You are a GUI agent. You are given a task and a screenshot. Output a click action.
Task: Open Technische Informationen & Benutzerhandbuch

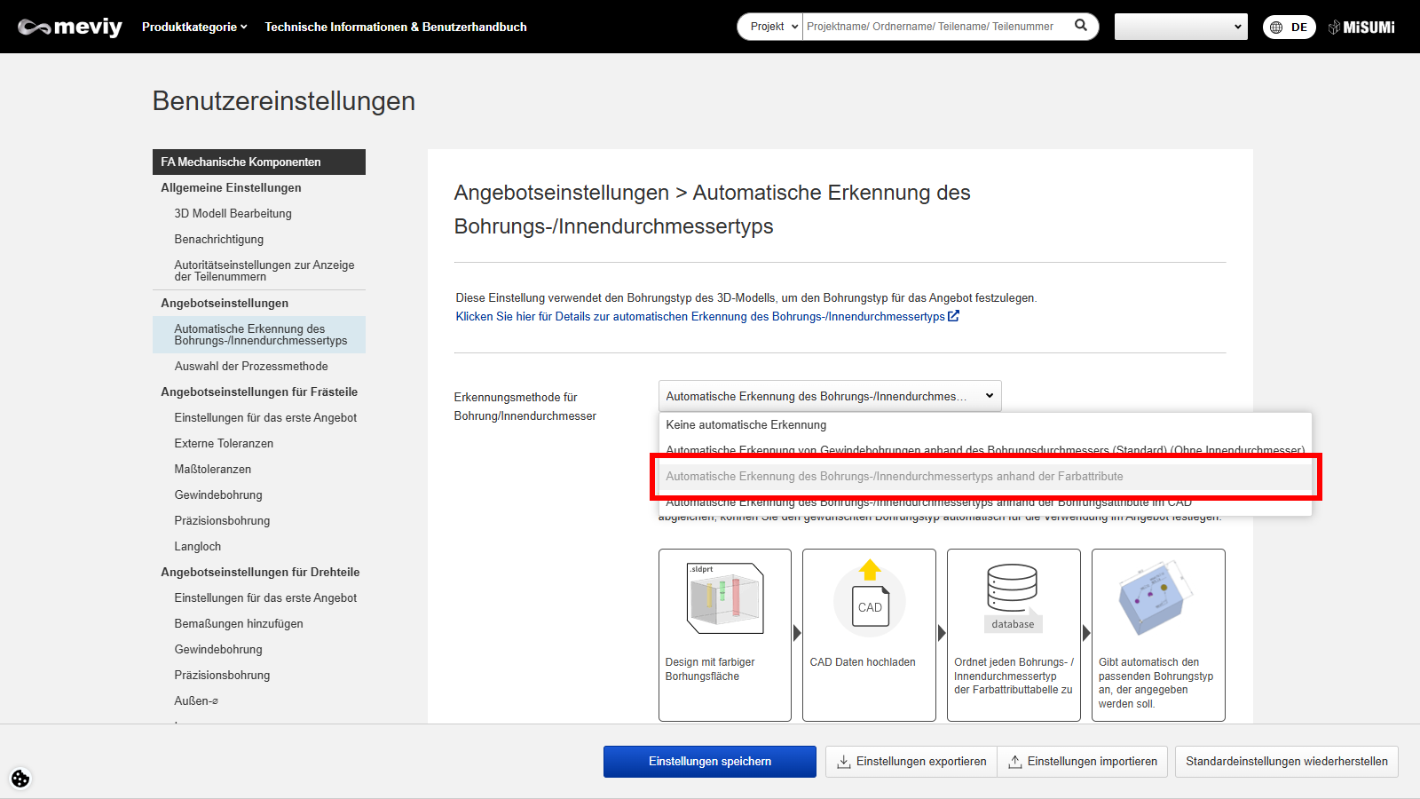396,27
